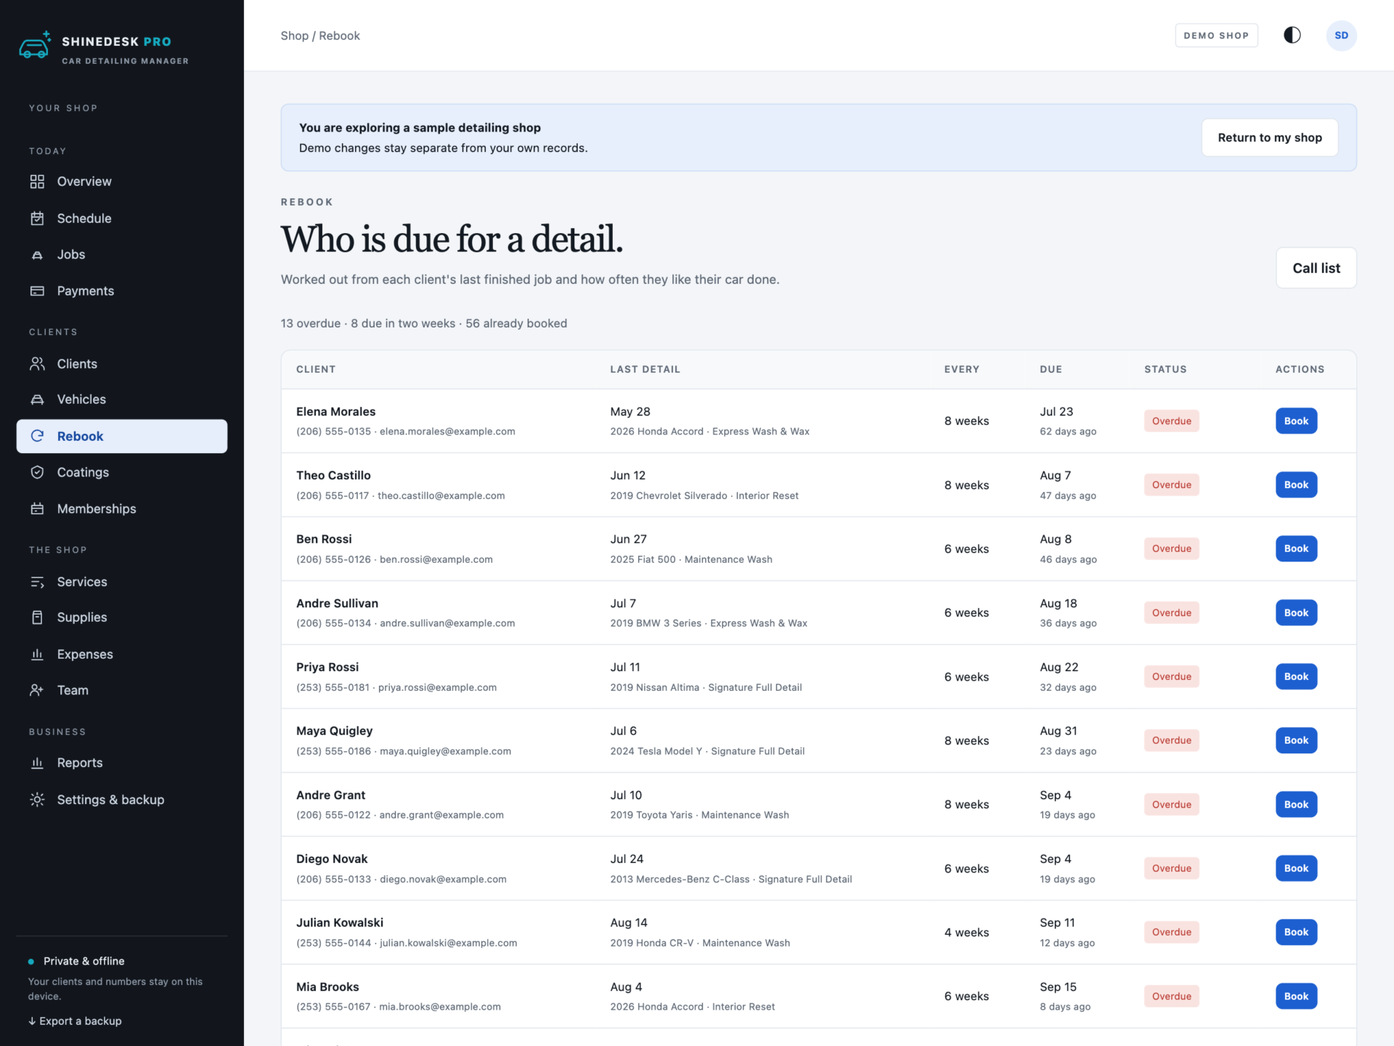Book a detail for Elena Morales
1394x1046 pixels.
1296,421
